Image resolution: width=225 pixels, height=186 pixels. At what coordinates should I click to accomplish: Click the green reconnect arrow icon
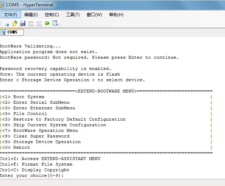(x=47, y=23)
